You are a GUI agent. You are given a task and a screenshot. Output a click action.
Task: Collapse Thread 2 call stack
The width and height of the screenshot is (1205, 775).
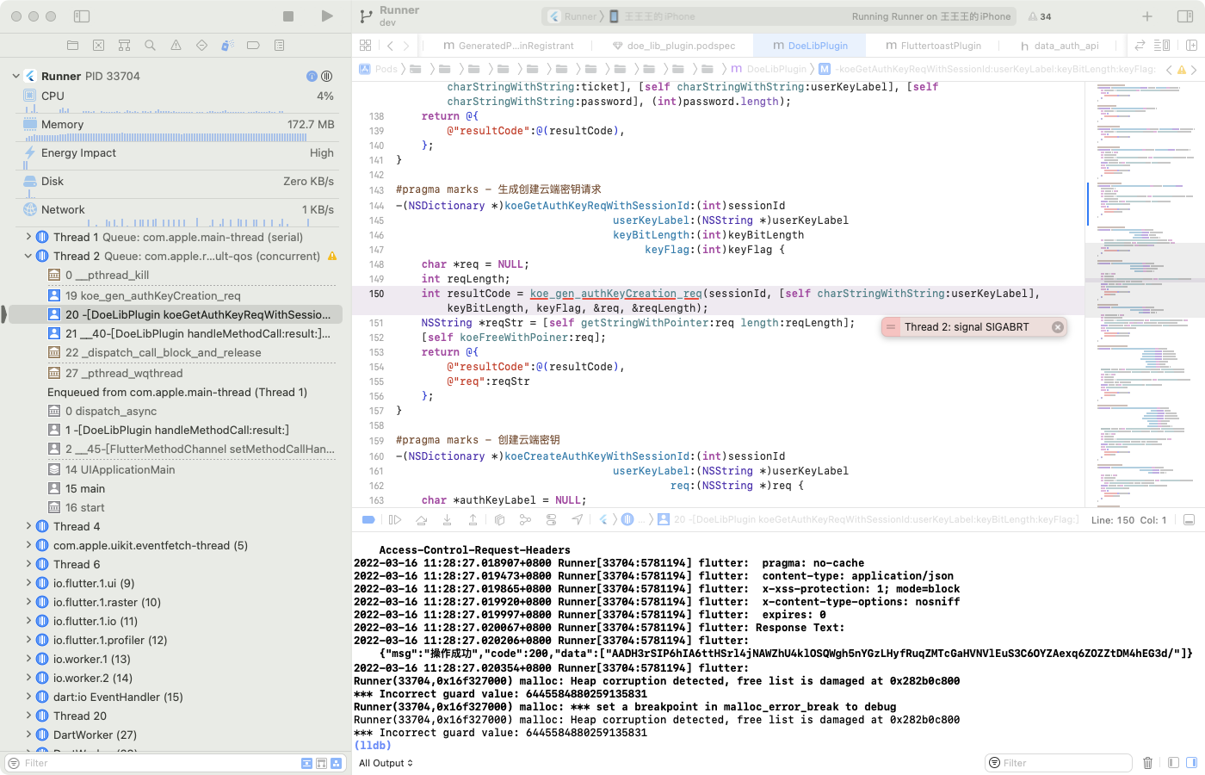pyautogui.click(x=27, y=256)
